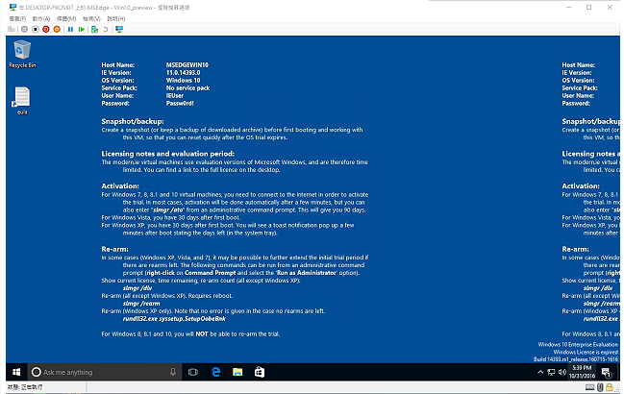
Task: Open the 動作(A) menu
Action: coord(41,18)
